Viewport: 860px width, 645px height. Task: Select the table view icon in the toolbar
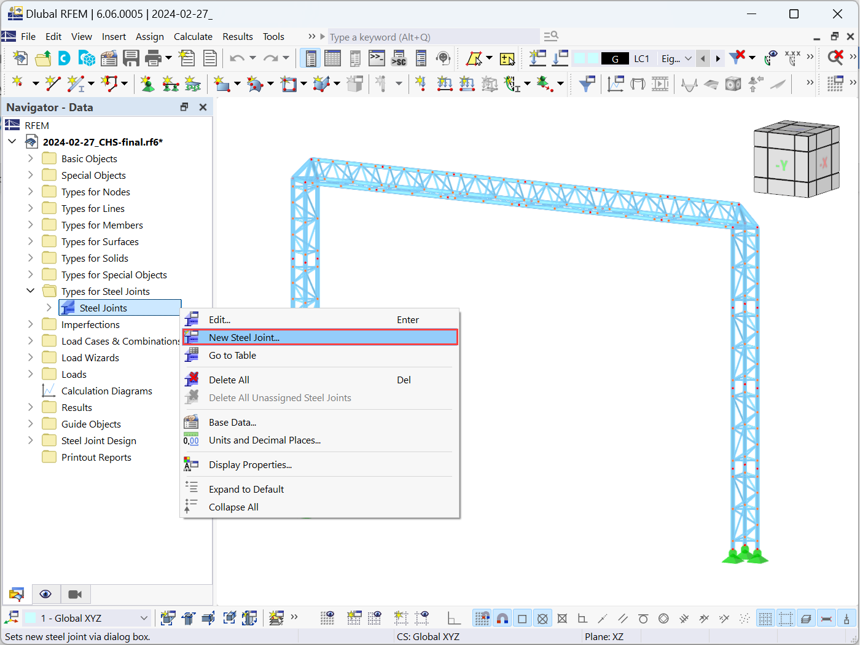(332, 58)
